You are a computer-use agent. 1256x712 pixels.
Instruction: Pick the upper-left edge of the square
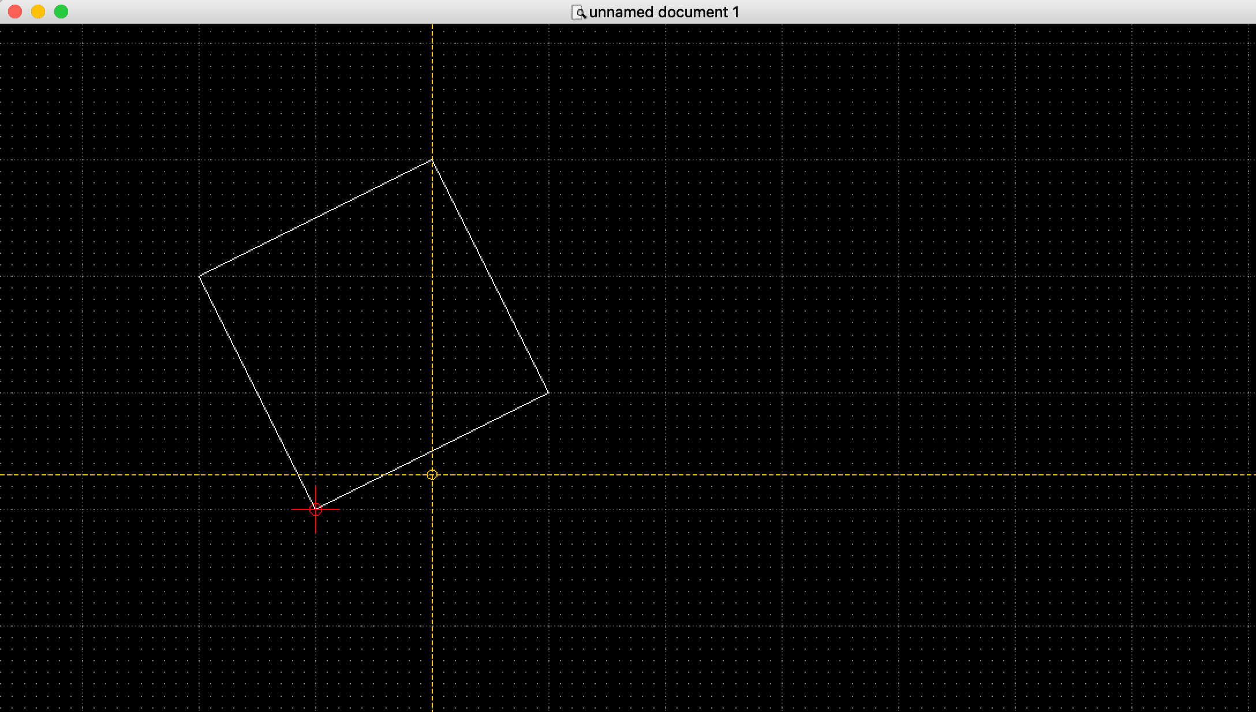[x=316, y=218]
